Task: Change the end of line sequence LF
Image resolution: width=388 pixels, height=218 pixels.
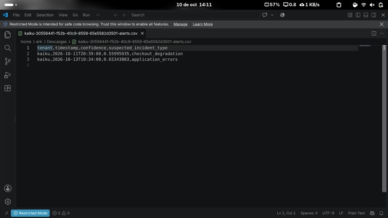Action: coord(341,213)
